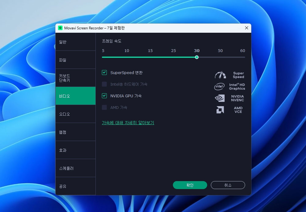Select the 비디오 tab

[76, 96]
